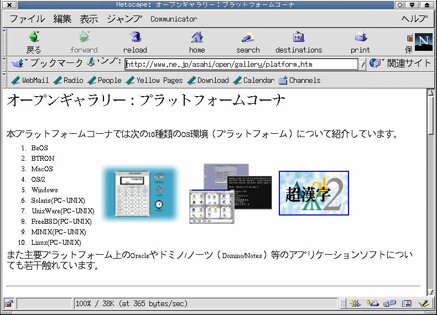Click the location drag icon beside ブックマーク
Viewport: 437px width, 315px height.
click(x=91, y=62)
